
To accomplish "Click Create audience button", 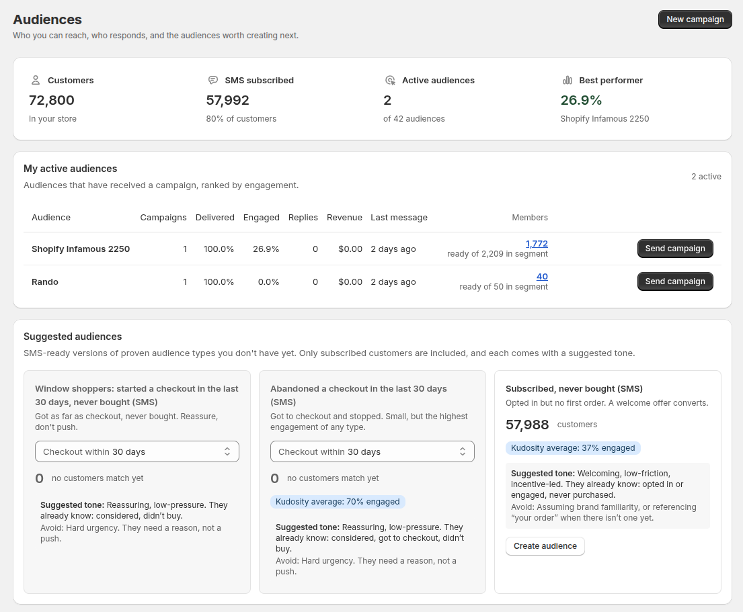I will pos(545,545).
